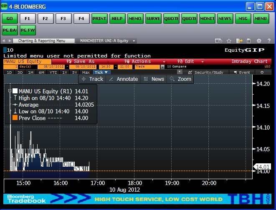
Task: Open Charting & Reporting Menu tab
Action: [x=44, y=41]
